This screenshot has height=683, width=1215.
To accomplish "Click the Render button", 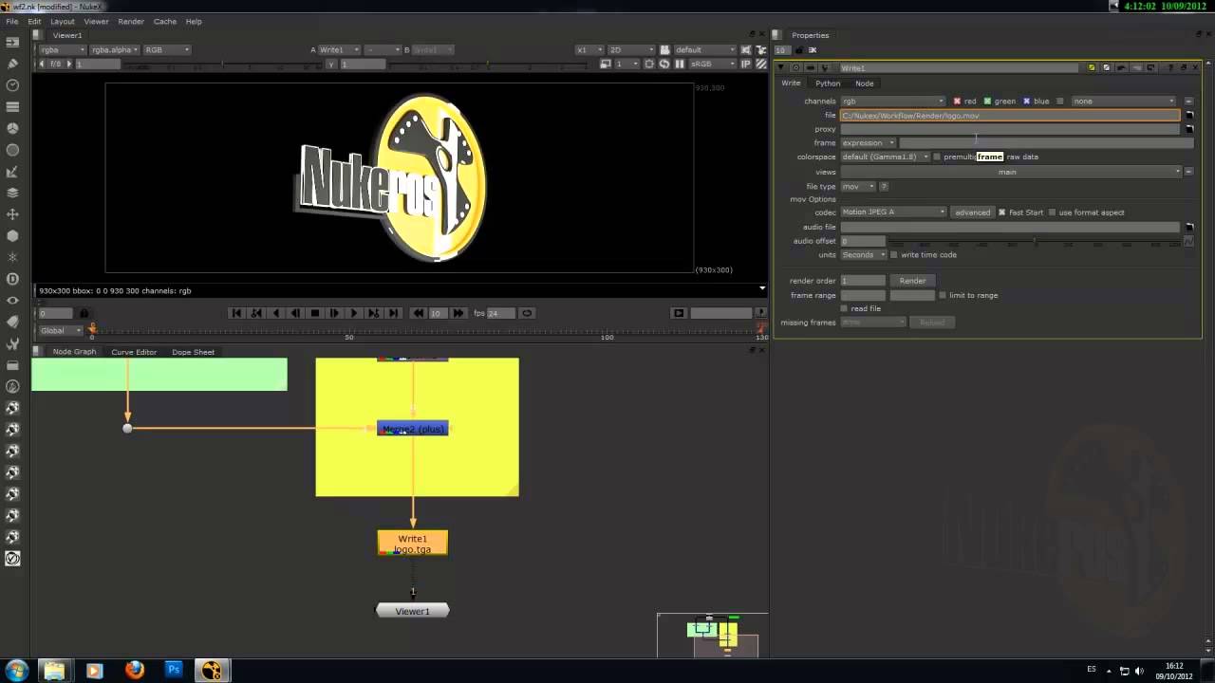I will pos(912,281).
